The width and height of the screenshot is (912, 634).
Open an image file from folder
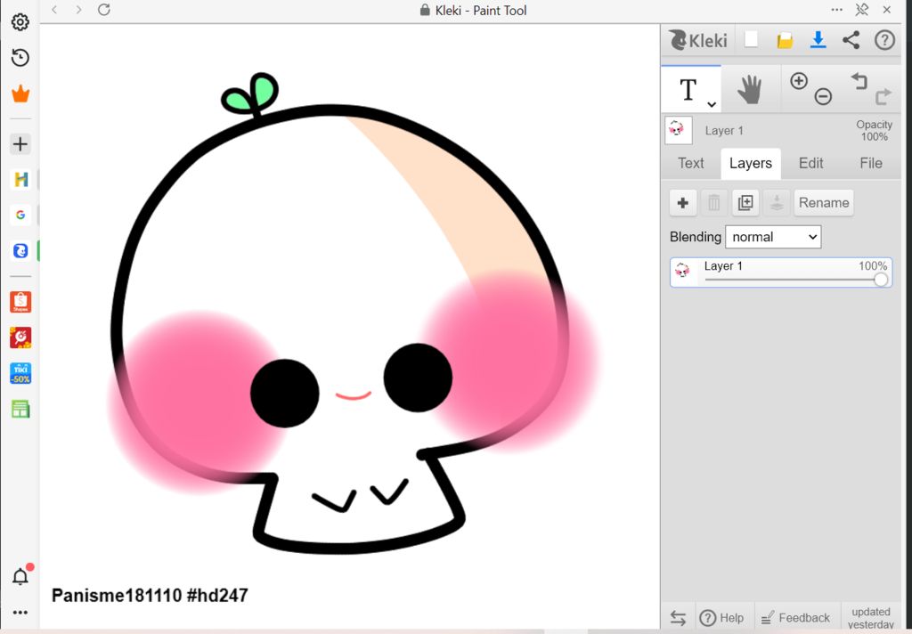coord(785,40)
